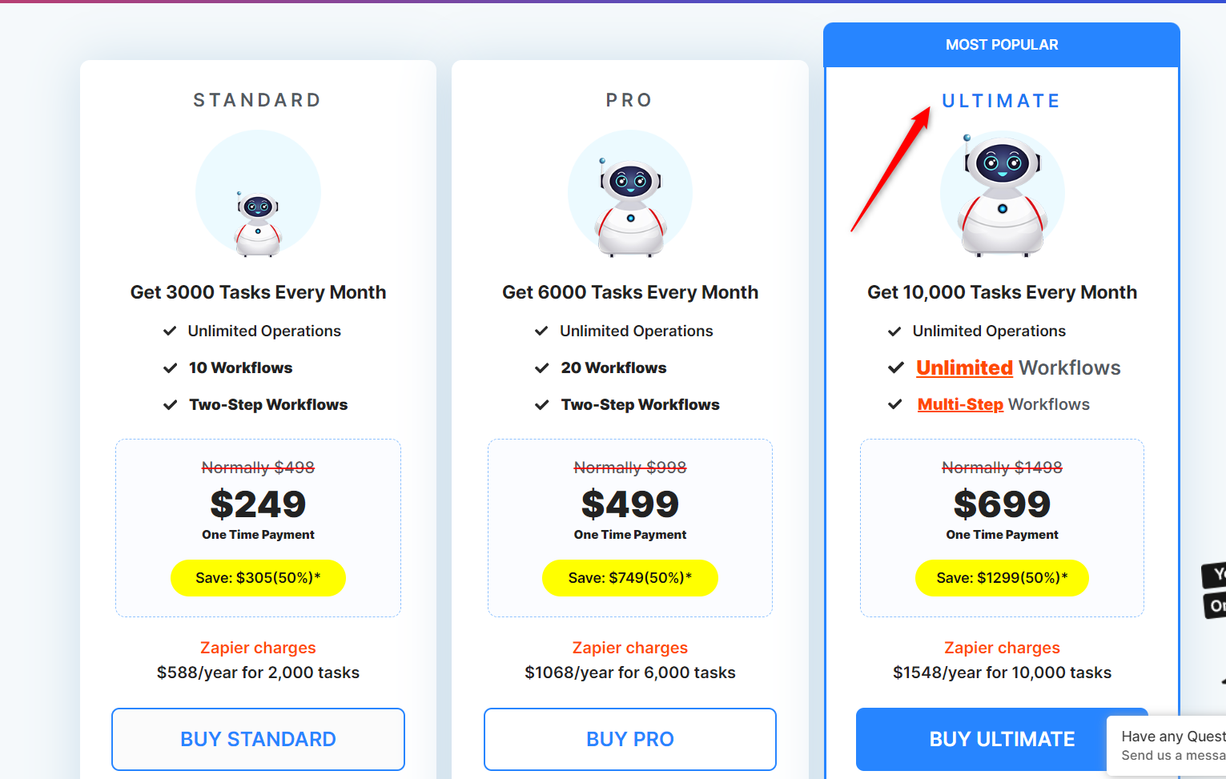Image resolution: width=1226 pixels, height=779 pixels.
Task: Click the underlined Unlimited link text
Action: click(x=965, y=367)
